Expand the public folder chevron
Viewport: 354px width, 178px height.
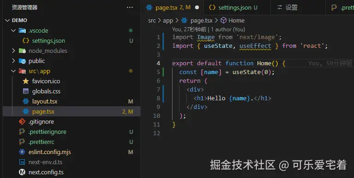tap(13, 61)
